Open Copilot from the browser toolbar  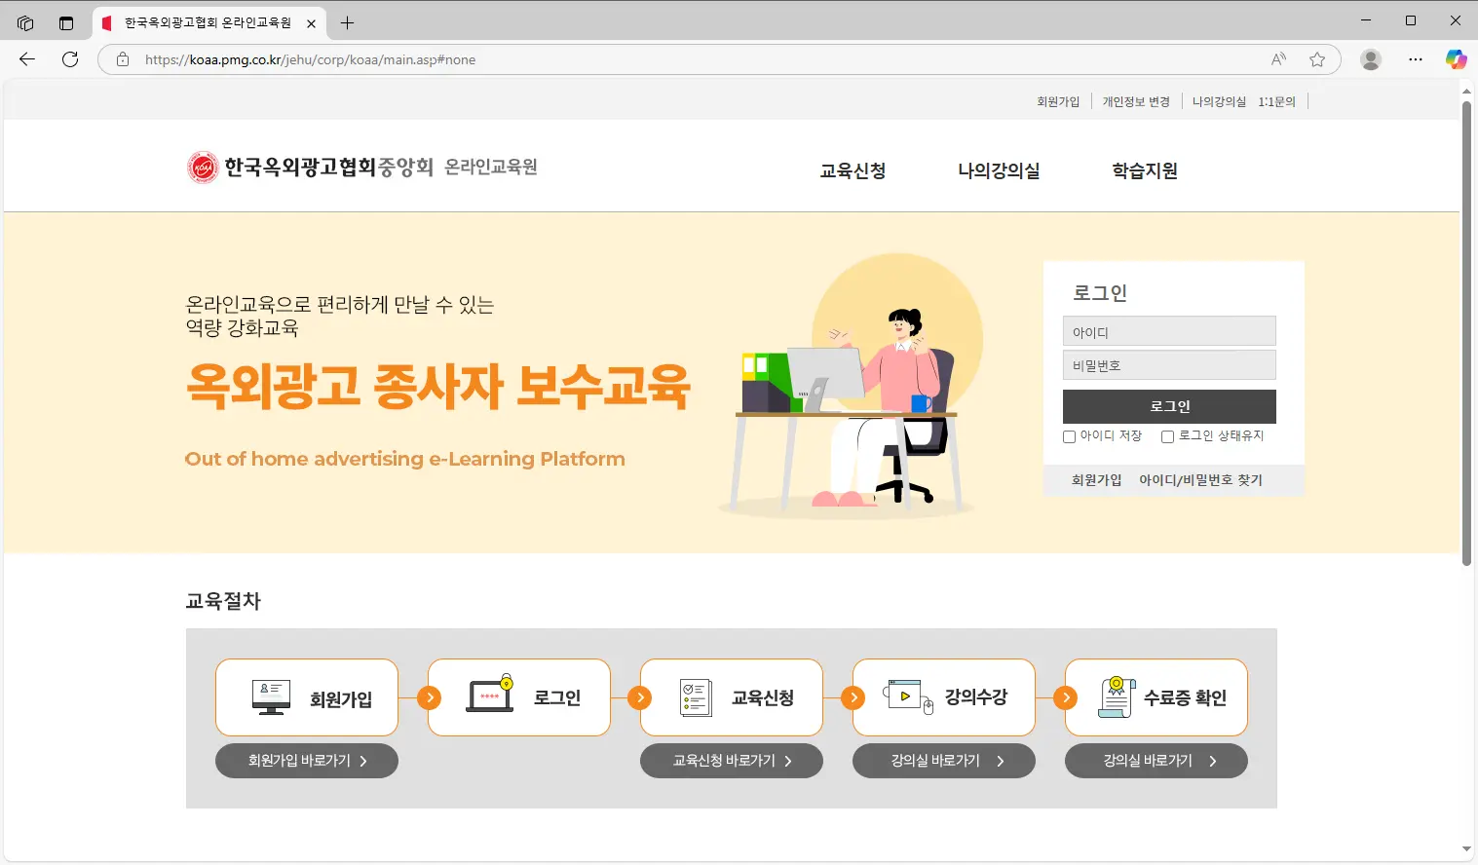1456,59
